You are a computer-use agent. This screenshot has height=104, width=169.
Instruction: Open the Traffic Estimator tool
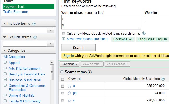pyautogui.click(x=16, y=12)
